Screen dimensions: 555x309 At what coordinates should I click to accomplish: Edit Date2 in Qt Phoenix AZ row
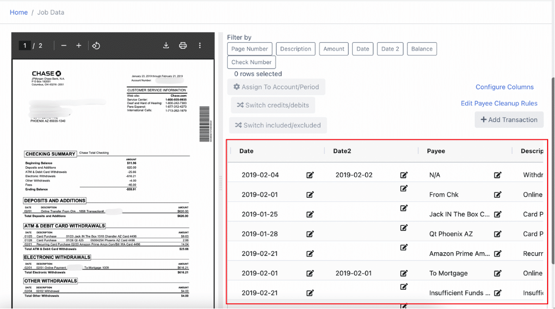[404, 228]
